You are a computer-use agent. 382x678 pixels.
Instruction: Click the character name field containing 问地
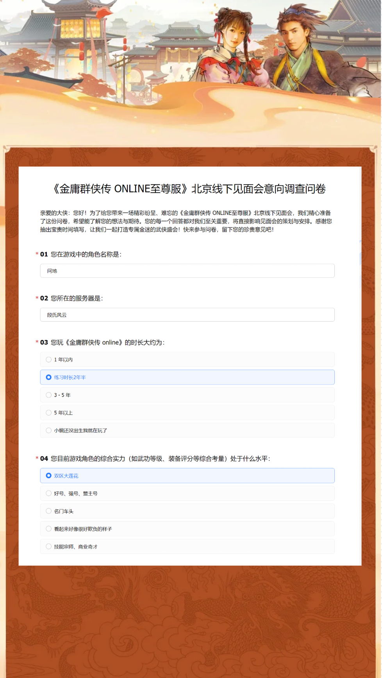[x=187, y=271]
